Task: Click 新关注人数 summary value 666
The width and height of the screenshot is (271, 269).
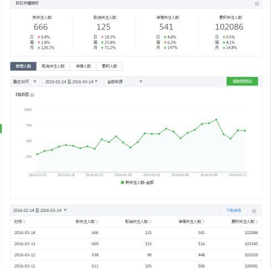Action: (x=41, y=27)
